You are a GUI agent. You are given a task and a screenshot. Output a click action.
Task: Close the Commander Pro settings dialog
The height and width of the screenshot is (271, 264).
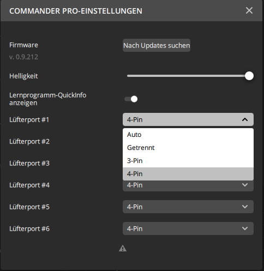(x=249, y=10)
